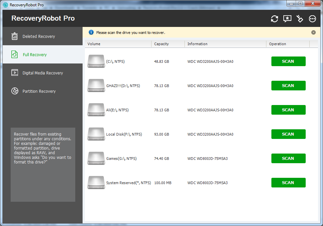Select the System Reserved drive icon
The height and width of the screenshot is (226, 323).
pos(96,182)
